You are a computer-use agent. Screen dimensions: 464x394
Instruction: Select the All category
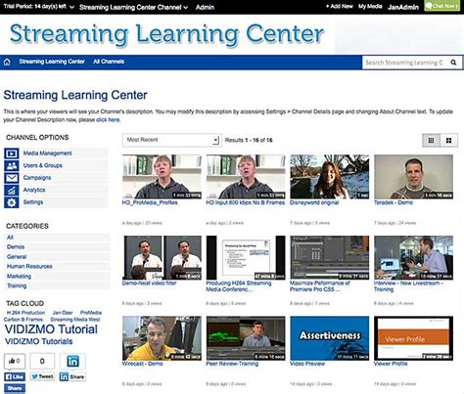pyautogui.click(x=10, y=238)
